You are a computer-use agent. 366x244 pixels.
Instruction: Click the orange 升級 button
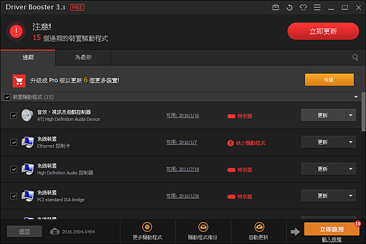point(329,80)
